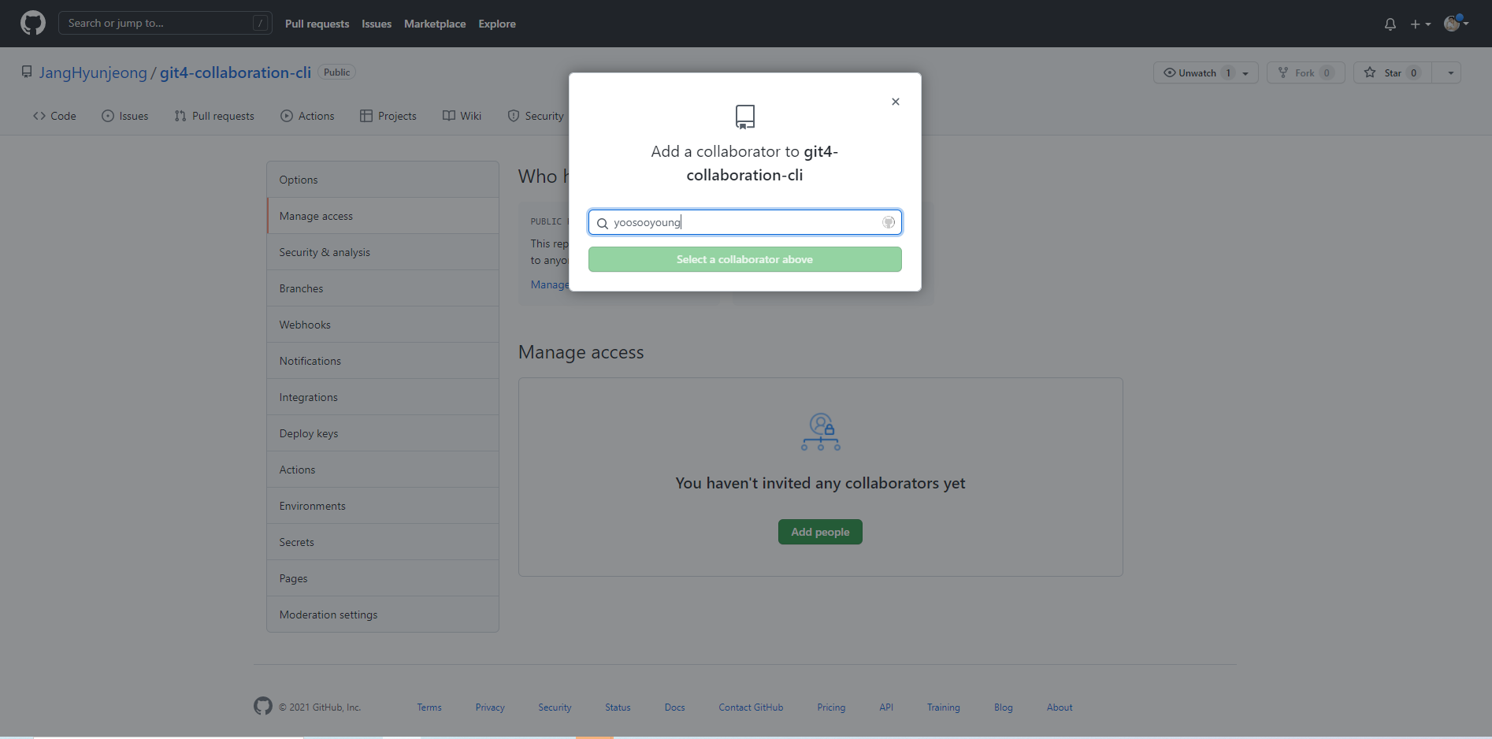Click the search or jump to field
1492x739 pixels.
coord(165,23)
